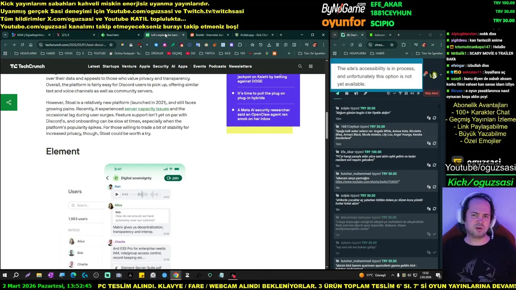Image resolution: width=516 pixels, height=290 pixels.
Task: Replay the Efe_Akar TRY 100.00 tip alert
Action: pos(434,165)
